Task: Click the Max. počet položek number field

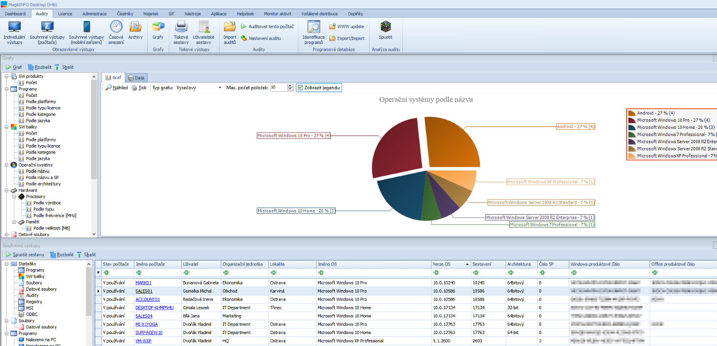Action: 278,88
